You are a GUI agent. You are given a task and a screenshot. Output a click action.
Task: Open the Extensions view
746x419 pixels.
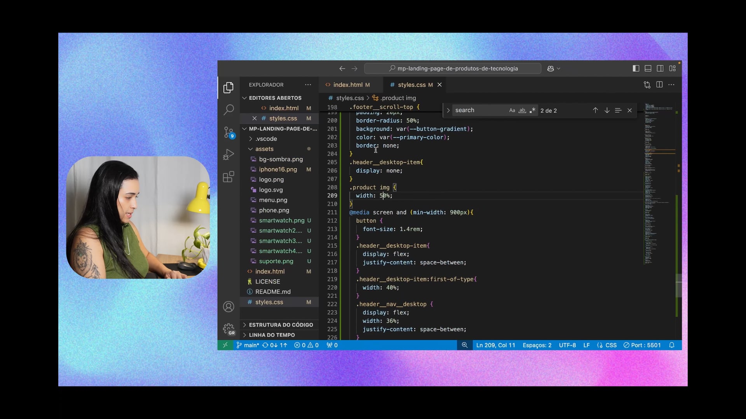coord(228,177)
